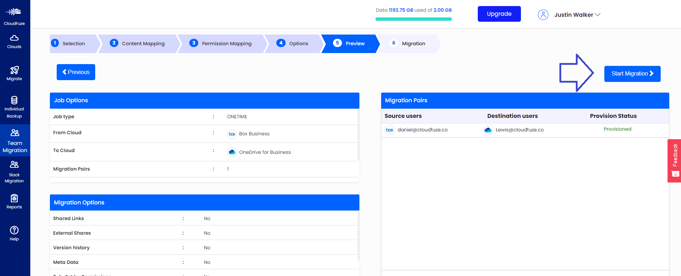Select source user daniel@cloudfuze.co
This screenshot has height=276, width=681.
coord(423,130)
